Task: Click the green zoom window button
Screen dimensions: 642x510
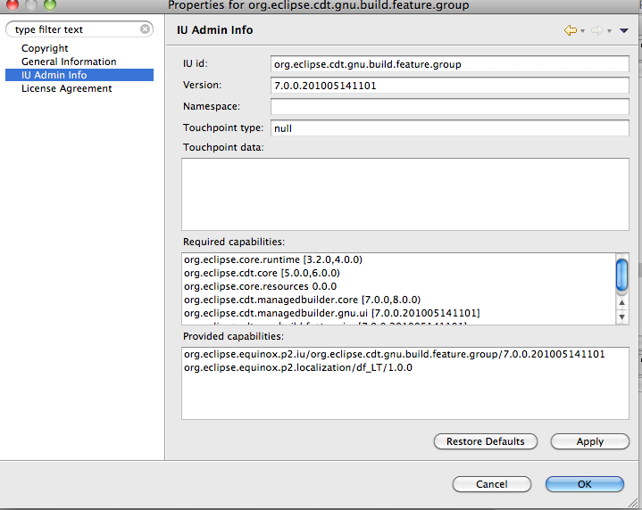Action: 50,4
